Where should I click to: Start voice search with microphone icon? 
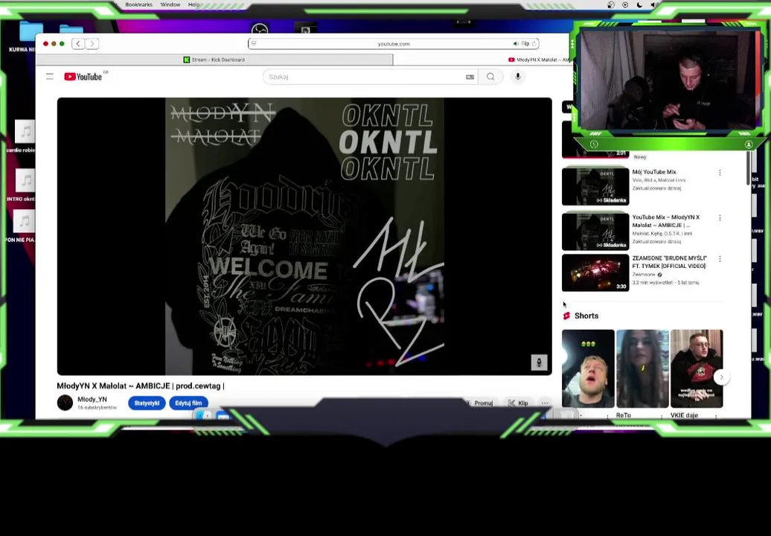pyautogui.click(x=518, y=77)
